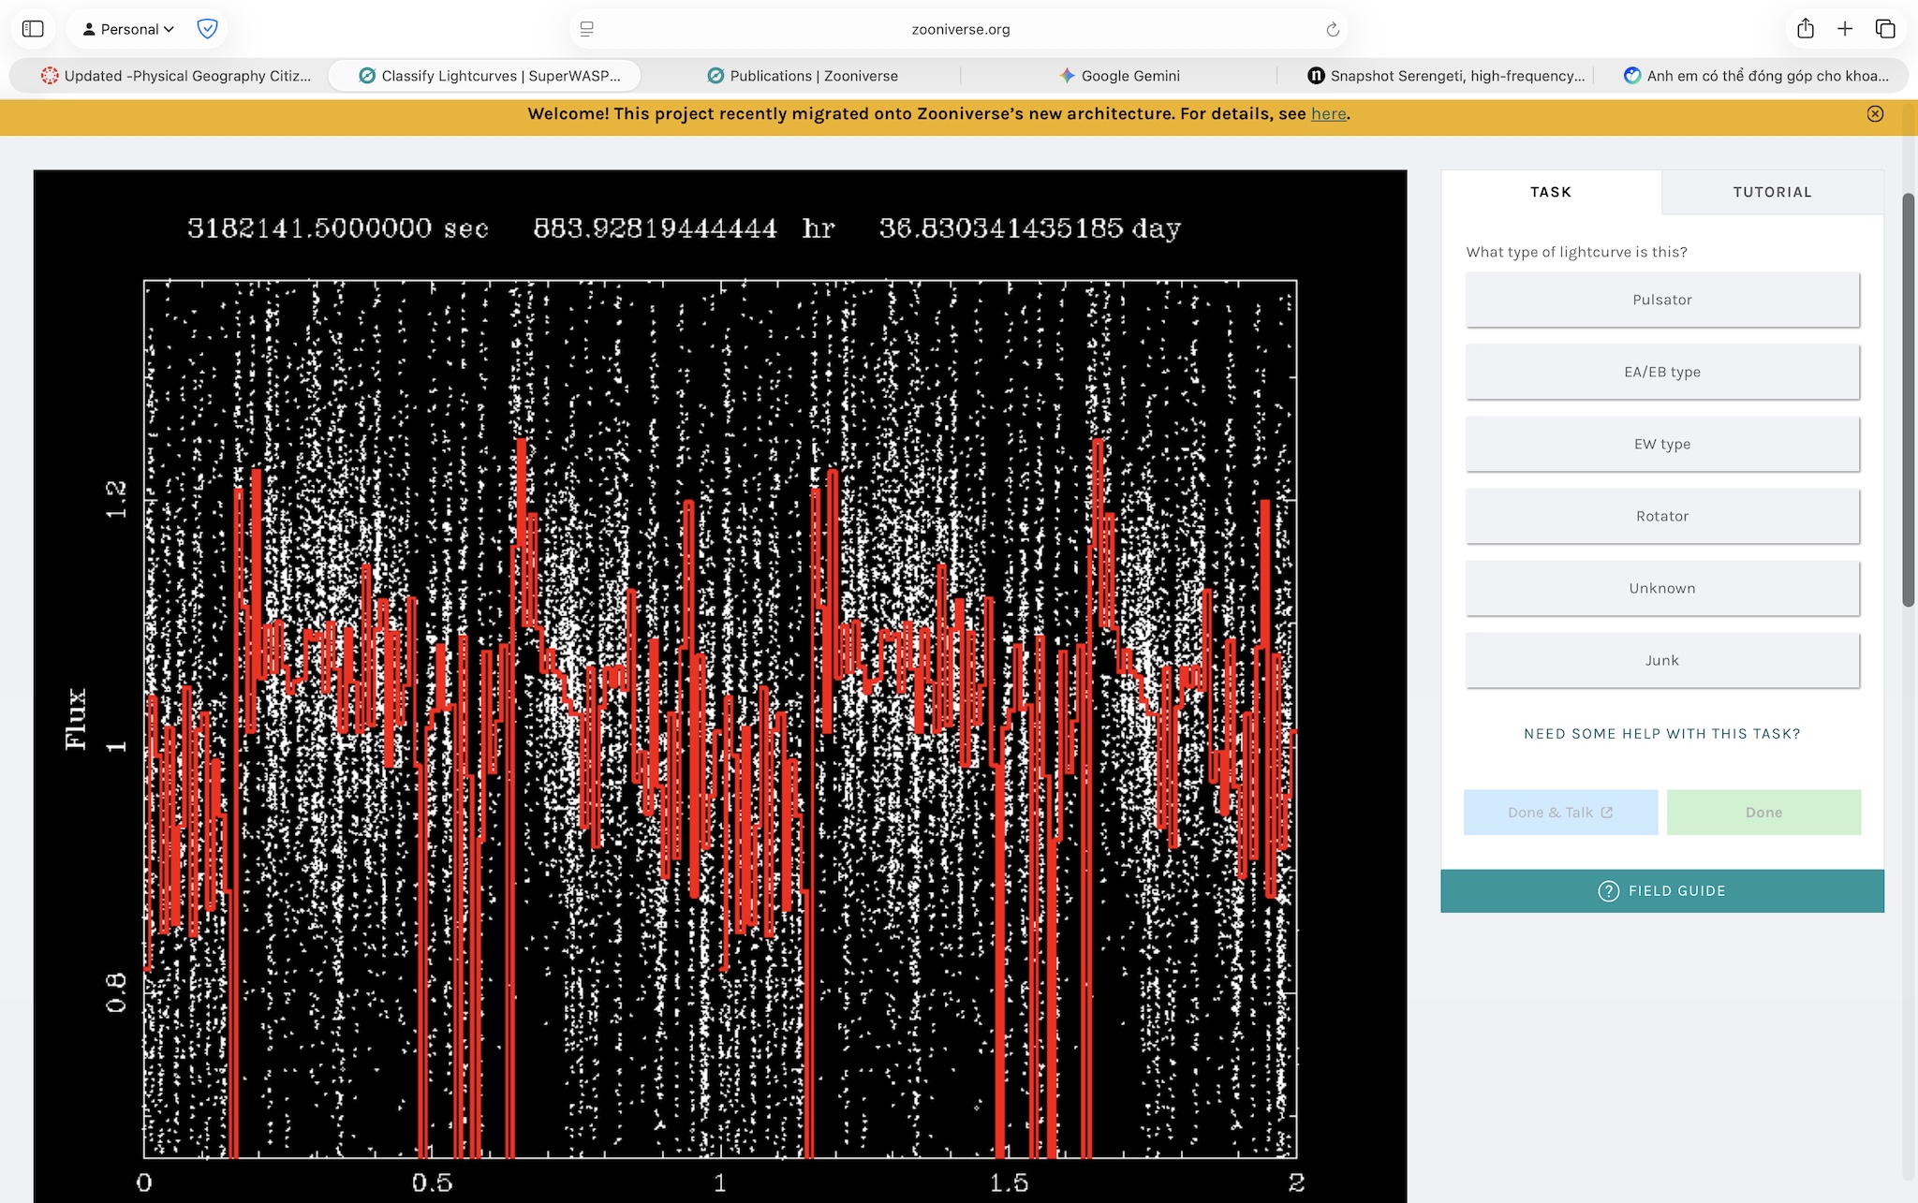Toggle the Safari sidebar icon
1918x1203 pixels.
(33, 29)
